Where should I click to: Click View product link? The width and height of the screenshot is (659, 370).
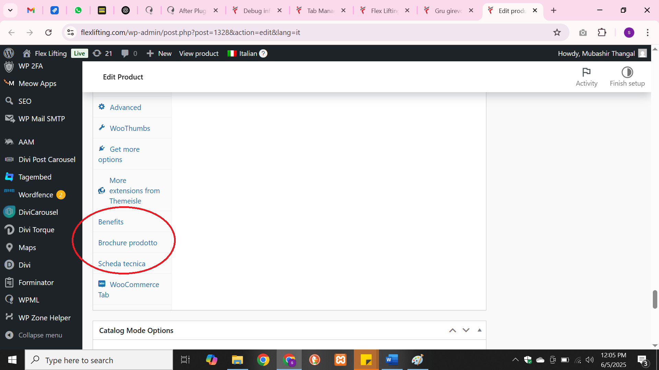pyautogui.click(x=199, y=53)
